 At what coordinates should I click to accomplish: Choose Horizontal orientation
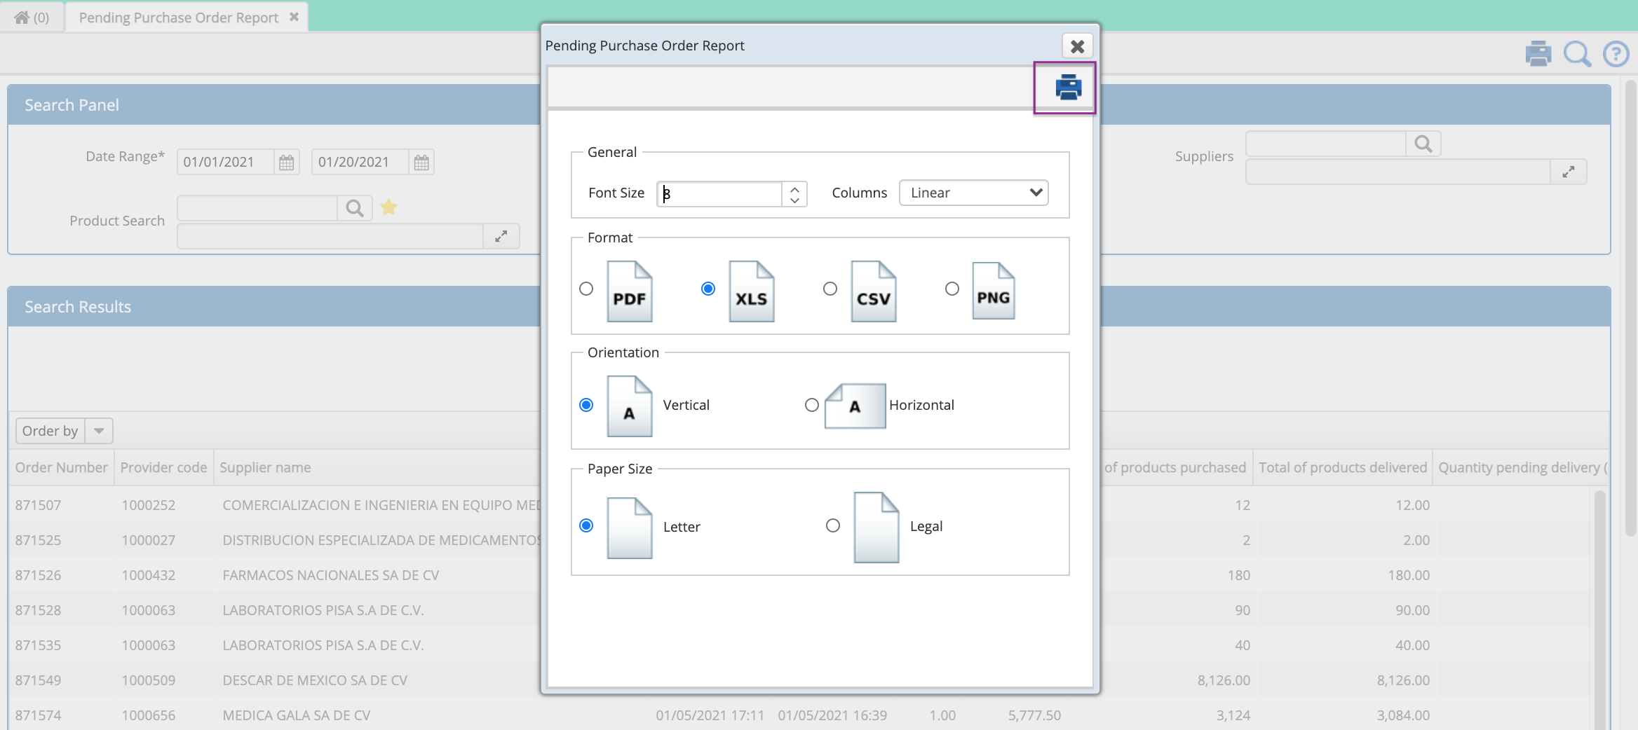[x=811, y=405]
